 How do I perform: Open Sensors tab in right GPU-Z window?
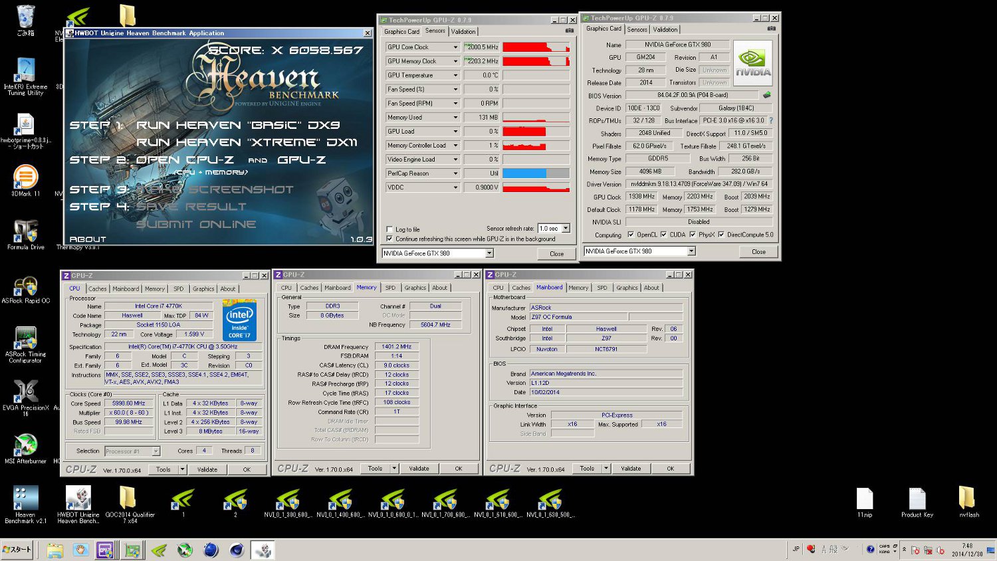(x=637, y=29)
